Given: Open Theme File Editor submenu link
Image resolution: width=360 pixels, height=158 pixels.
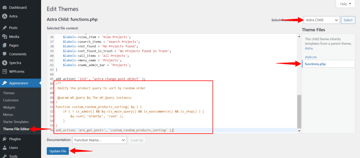Looking at the screenshot, I should 16,129.
